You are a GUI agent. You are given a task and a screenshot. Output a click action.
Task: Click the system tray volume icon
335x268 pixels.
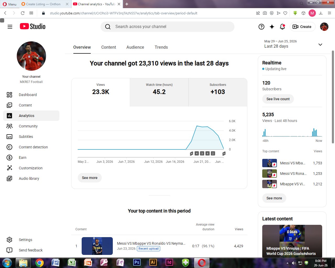(x=293, y=263)
